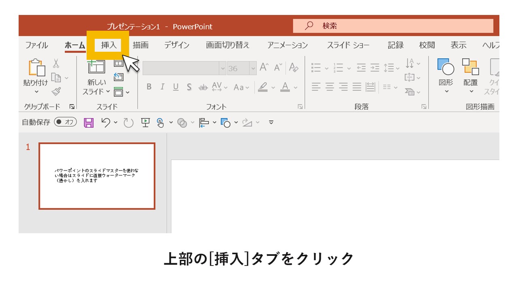Open the font size dropdown
518x291 pixels.
point(253,67)
